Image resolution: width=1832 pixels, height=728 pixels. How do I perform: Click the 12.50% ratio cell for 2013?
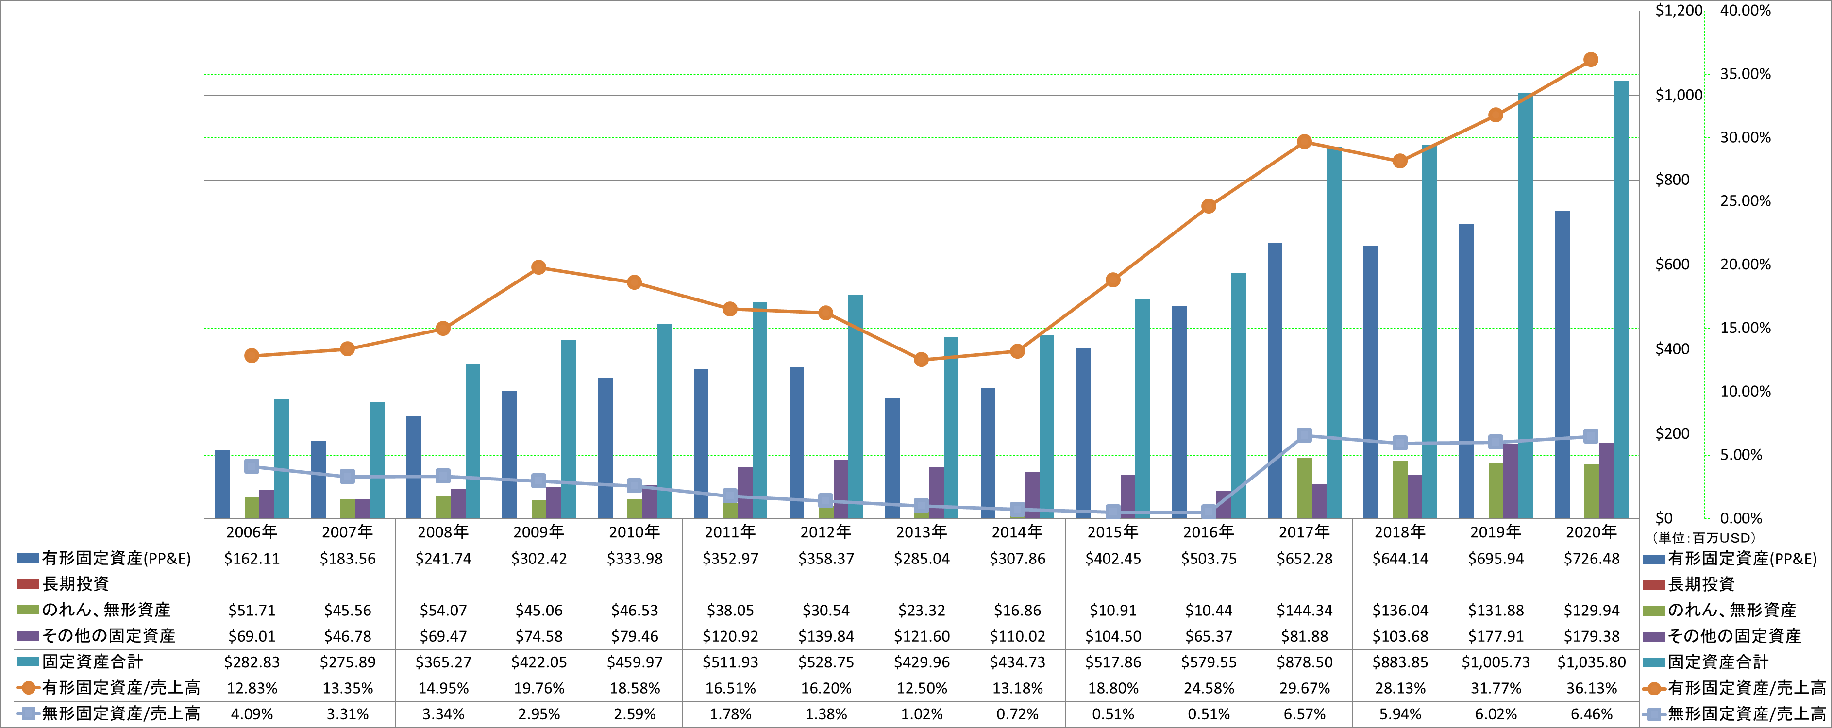(921, 688)
